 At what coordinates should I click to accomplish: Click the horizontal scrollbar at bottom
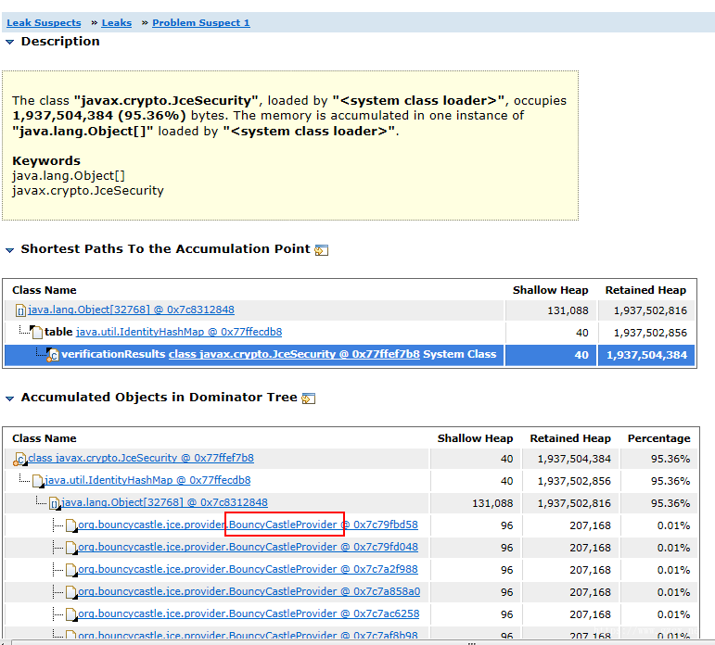(358, 642)
